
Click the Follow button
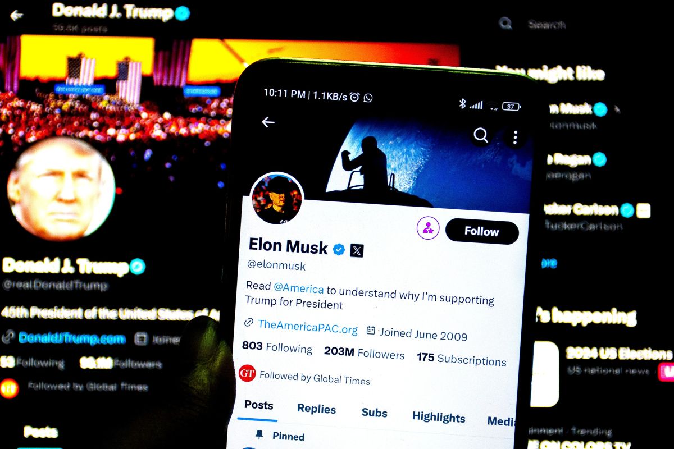(x=482, y=231)
